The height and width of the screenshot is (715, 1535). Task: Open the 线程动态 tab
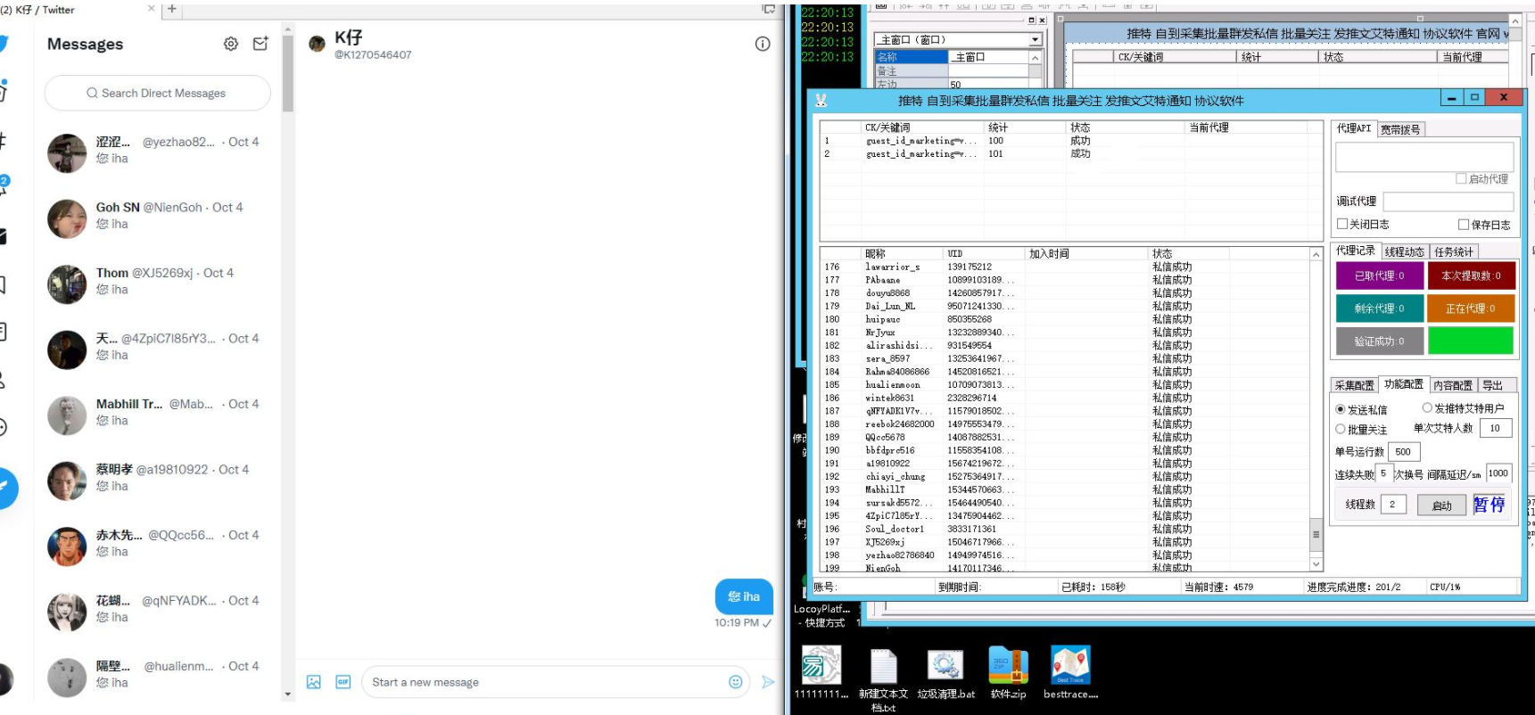click(1404, 252)
